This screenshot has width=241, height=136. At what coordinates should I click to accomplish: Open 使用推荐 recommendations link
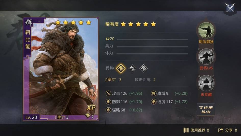click(x=196, y=130)
